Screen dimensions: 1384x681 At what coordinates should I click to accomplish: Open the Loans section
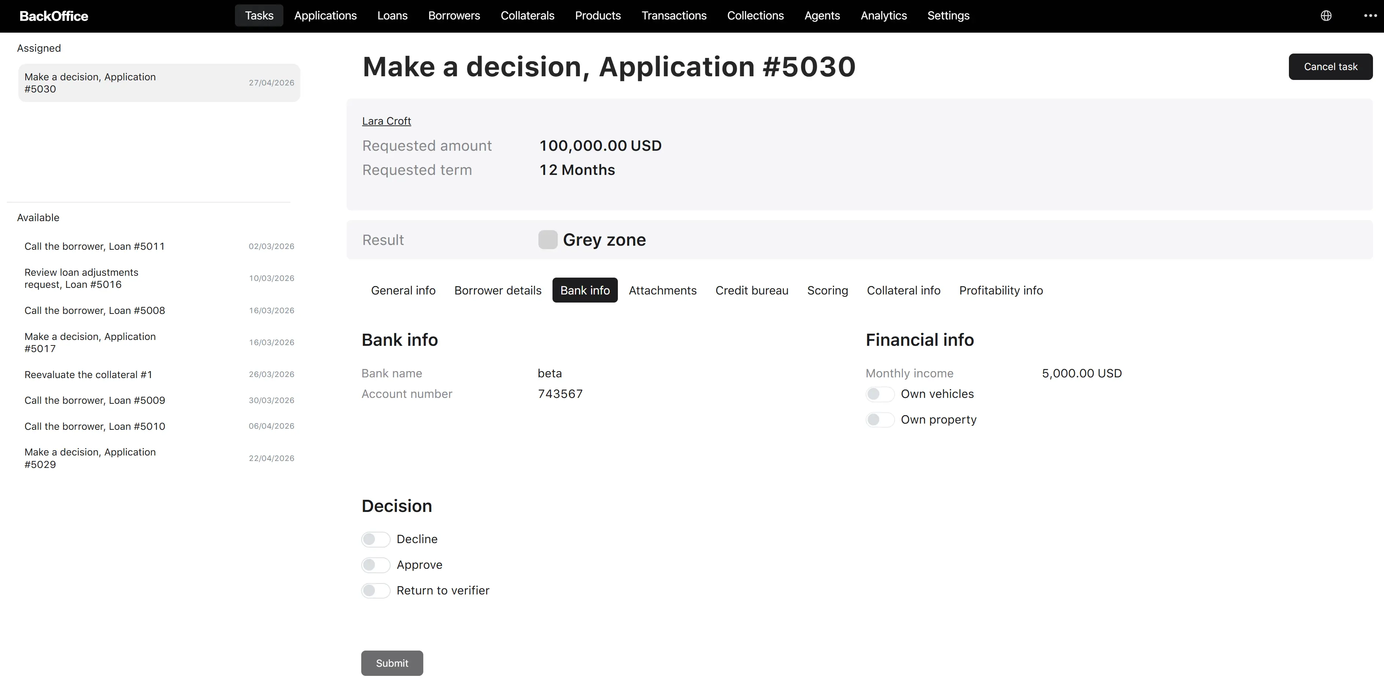[x=392, y=15]
